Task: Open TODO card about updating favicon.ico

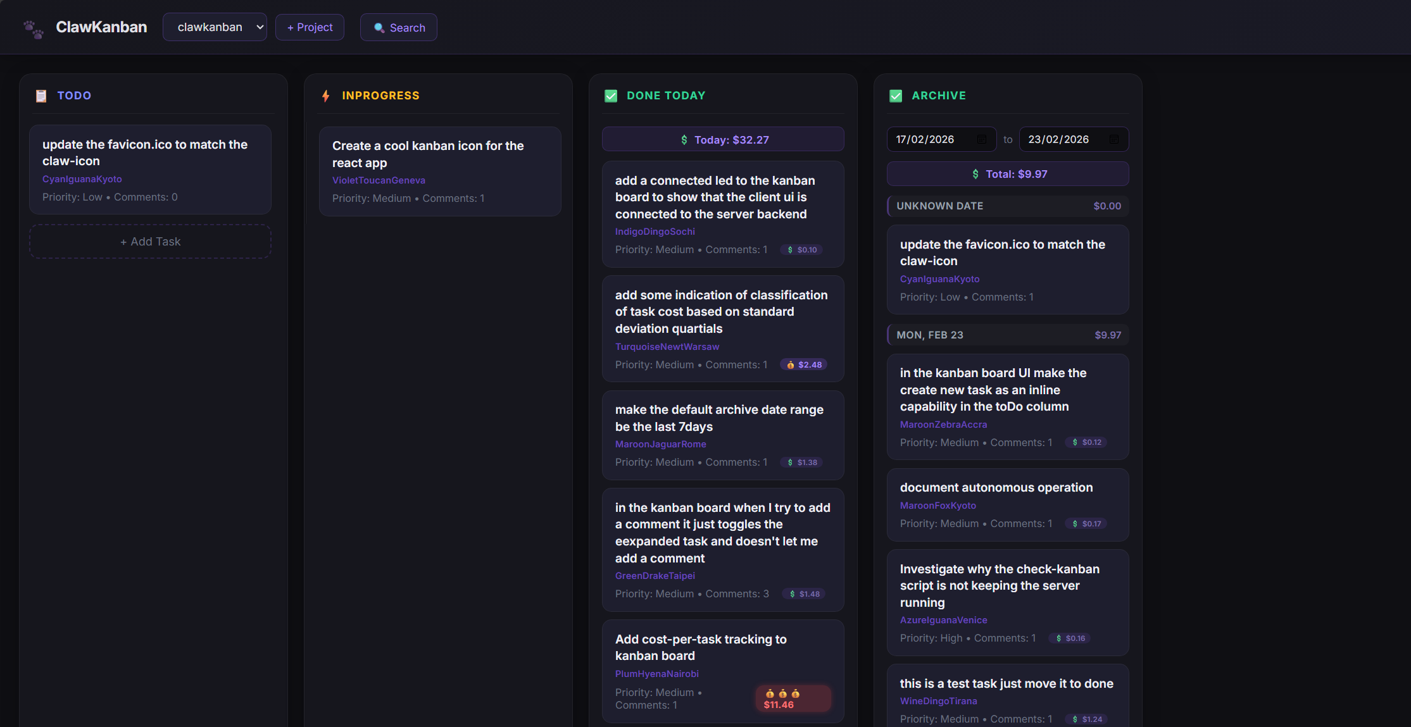Action: pyautogui.click(x=150, y=170)
